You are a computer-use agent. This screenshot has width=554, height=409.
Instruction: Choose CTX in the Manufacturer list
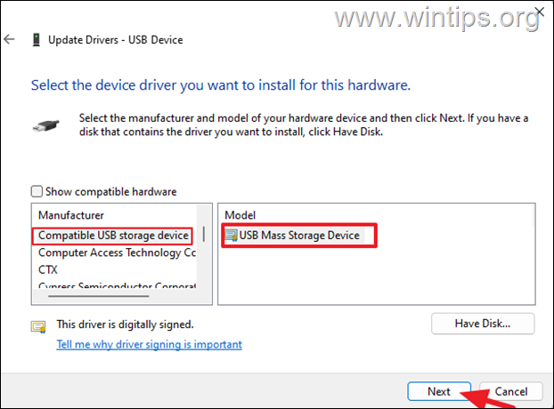point(48,269)
